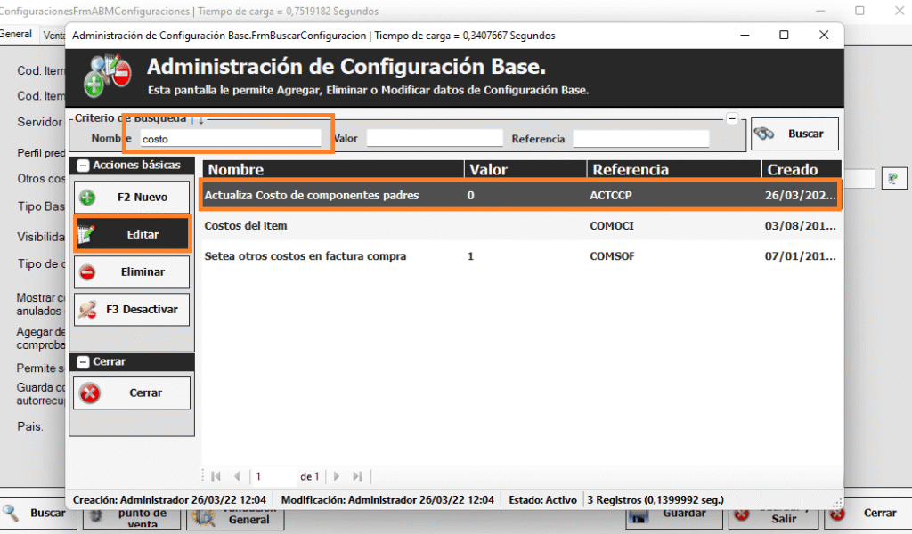912x534 pixels.
Task: Click the red X Cerrar button in sidebar
Action: click(x=132, y=392)
